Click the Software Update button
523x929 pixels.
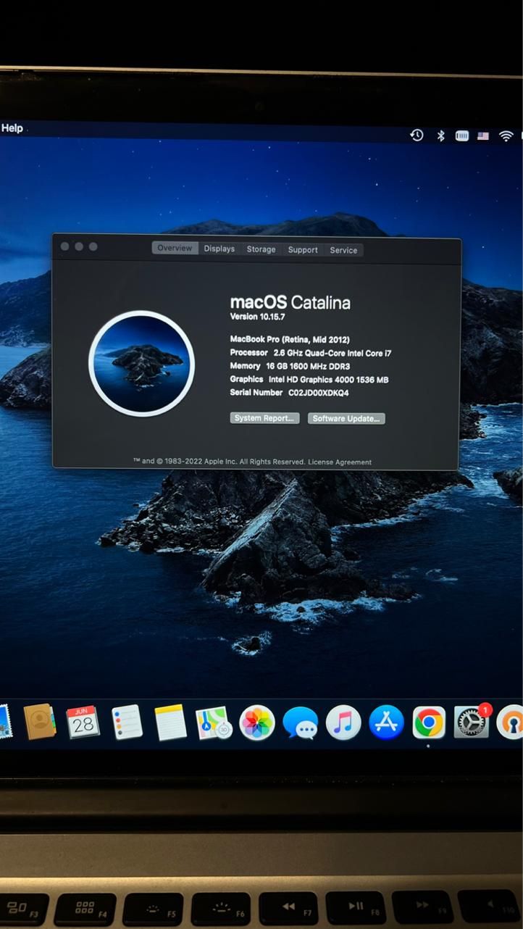(x=346, y=419)
